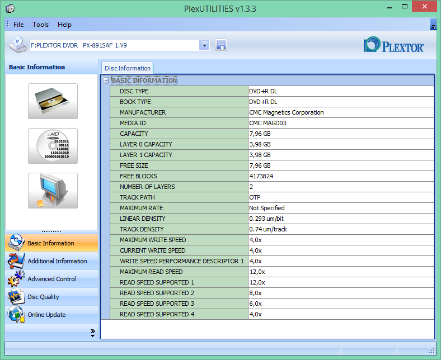Open the Tools menu
The height and width of the screenshot is (360, 441).
point(40,25)
